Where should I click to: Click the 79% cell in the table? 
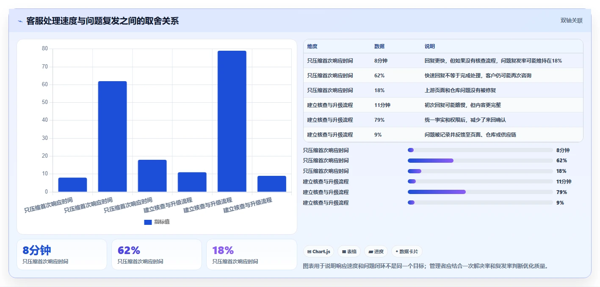point(379,120)
